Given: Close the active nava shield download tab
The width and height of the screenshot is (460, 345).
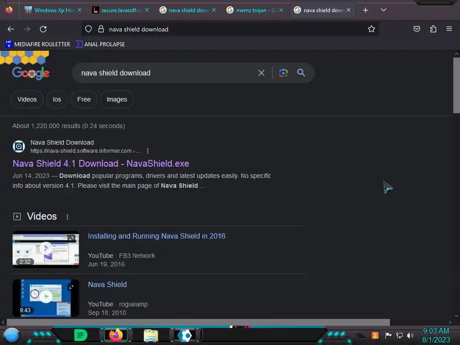Looking at the screenshot, I should coord(349,10).
